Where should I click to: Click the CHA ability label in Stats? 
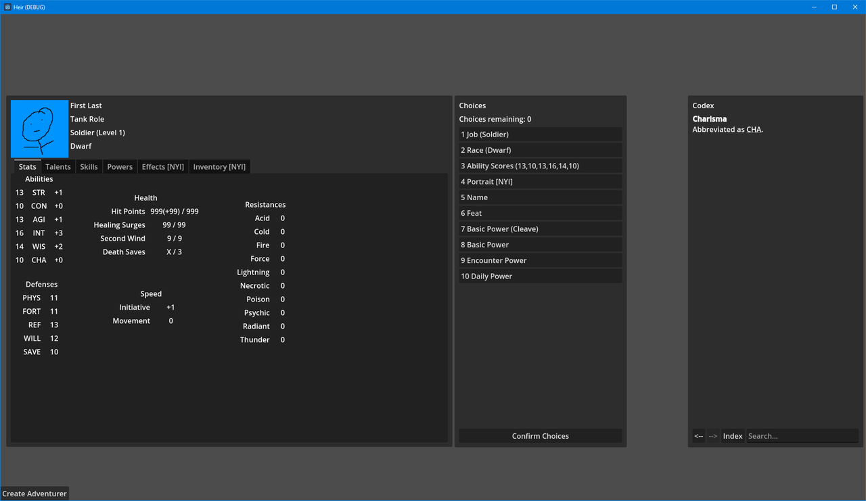pos(39,260)
